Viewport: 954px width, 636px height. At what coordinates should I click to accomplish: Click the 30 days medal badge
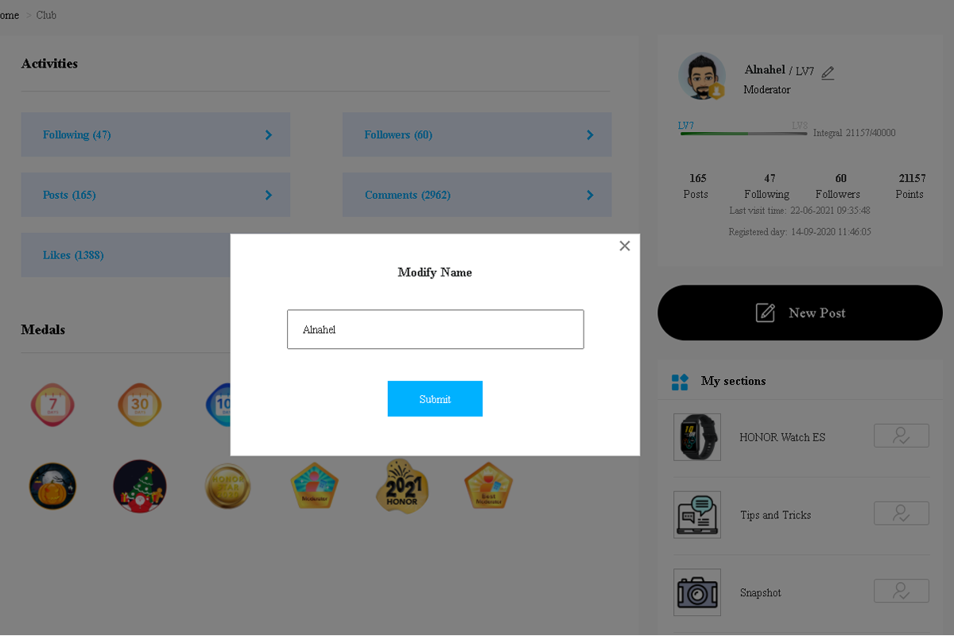click(x=140, y=405)
